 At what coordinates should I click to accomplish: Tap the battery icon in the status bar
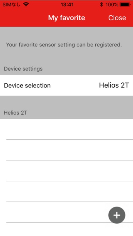[x=125, y=4]
